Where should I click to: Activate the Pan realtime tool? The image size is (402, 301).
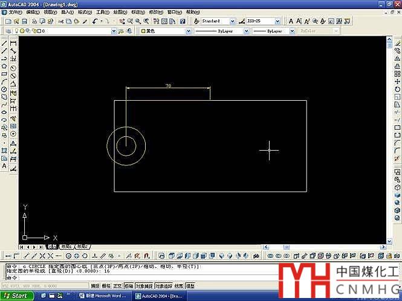(122, 21)
